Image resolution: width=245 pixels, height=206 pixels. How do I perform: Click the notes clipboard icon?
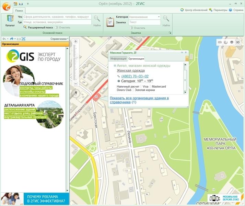pos(110,21)
